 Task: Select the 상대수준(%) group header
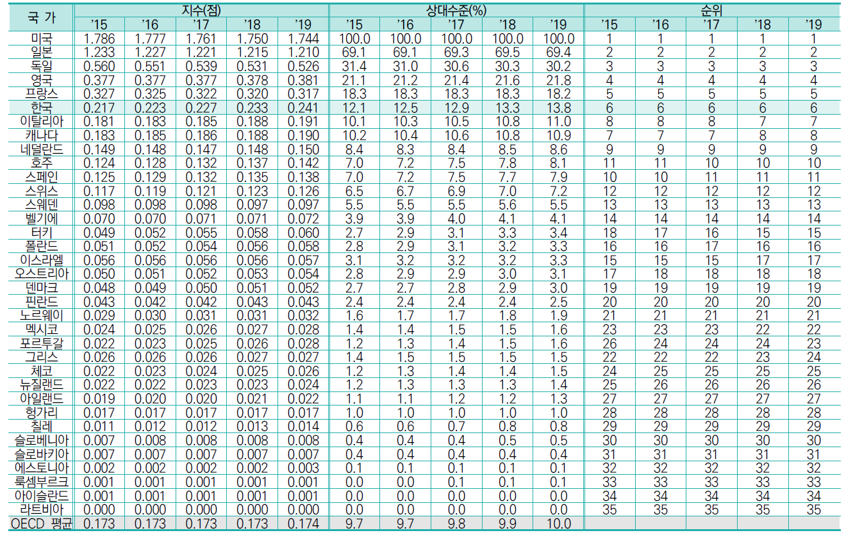(x=456, y=10)
